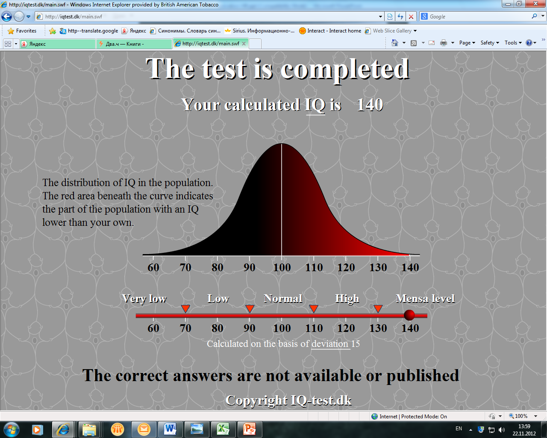Image resolution: width=547 pixels, height=438 pixels.
Task: Click the Help question mark icon
Action: coord(529,43)
